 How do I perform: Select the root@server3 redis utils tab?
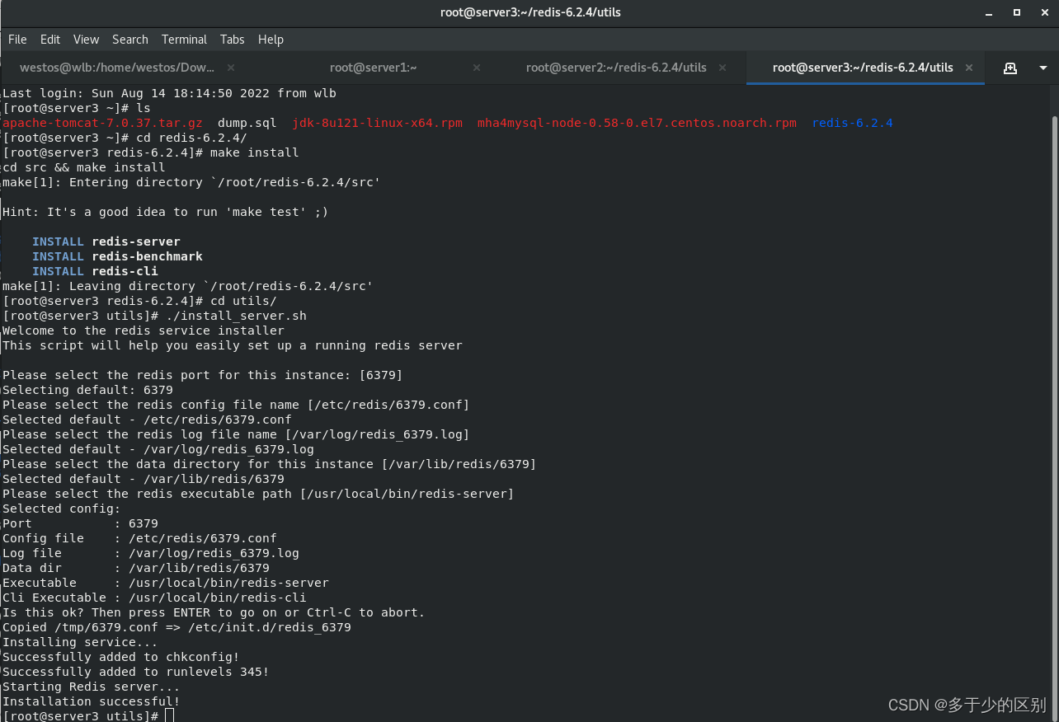(863, 68)
